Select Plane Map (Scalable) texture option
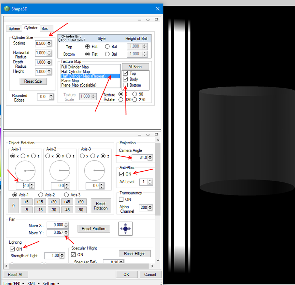Viewport: 295px width, 285px height. pyautogui.click(x=90, y=85)
